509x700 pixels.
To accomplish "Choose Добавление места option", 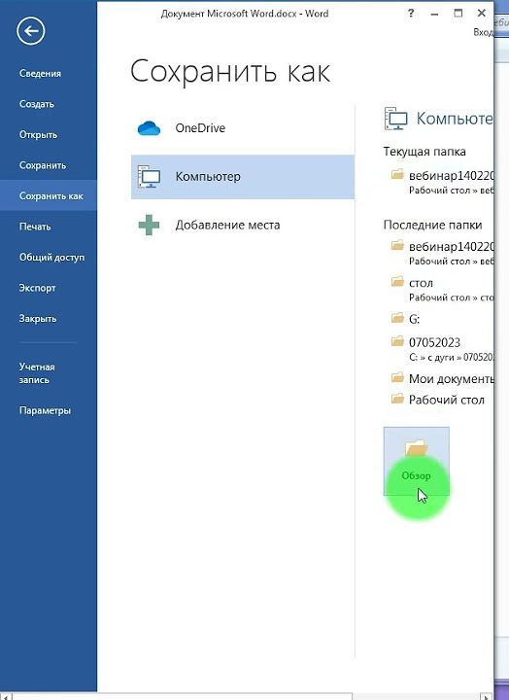I will (x=243, y=225).
